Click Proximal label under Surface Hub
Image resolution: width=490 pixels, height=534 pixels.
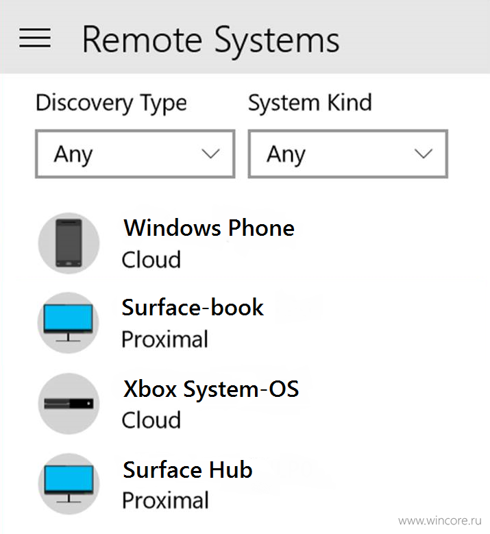[165, 500]
